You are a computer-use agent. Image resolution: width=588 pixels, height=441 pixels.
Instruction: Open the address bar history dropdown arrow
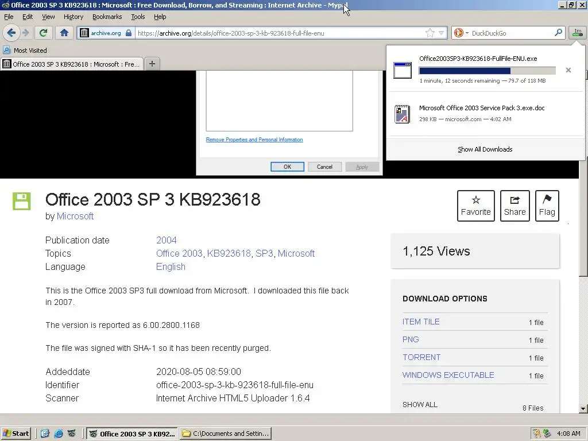coord(442,33)
